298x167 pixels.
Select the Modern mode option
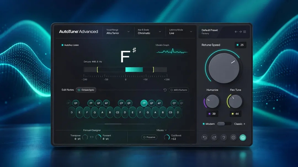[209, 124]
